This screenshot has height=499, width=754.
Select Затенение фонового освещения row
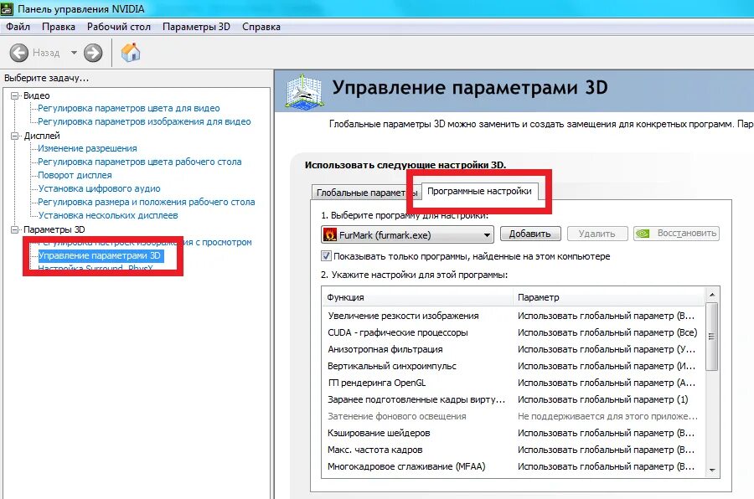[x=513, y=416]
